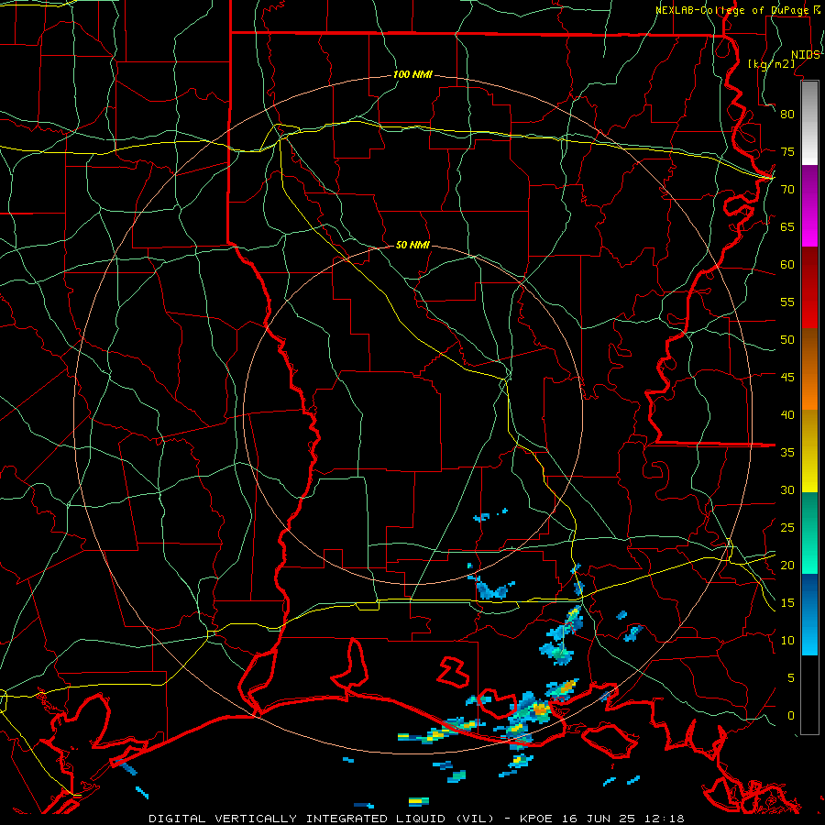The height and width of the screenshot is (825, 825).
Task: Click the NIDS label above the legend
Action: coord(806,55)
